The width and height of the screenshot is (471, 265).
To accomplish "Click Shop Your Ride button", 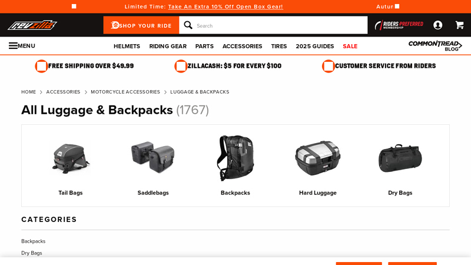I will tap(141, 25).
